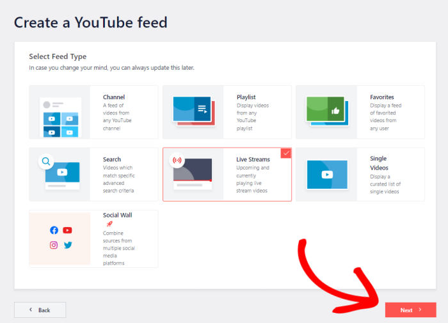The image size is (448, 323).
Task: Choose the Single Videos play icon
Action: [x=326, y=174]
